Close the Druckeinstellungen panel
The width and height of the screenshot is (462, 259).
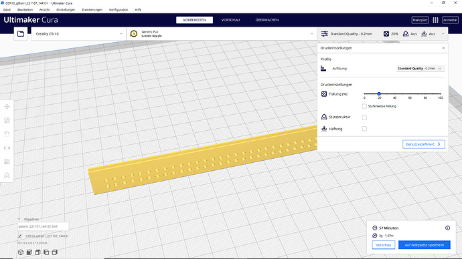(x=443, y=48)
